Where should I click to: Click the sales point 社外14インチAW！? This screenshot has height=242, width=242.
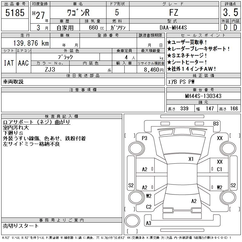[x=191, y=69]
